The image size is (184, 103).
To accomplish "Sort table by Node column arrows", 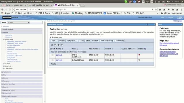I will click(x=78, y=49).
